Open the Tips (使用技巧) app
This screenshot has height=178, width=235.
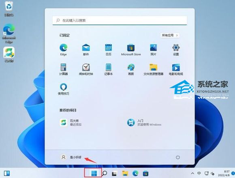(x=64, y=89)
